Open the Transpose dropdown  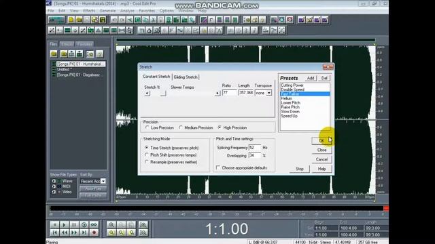coord(269,94)
